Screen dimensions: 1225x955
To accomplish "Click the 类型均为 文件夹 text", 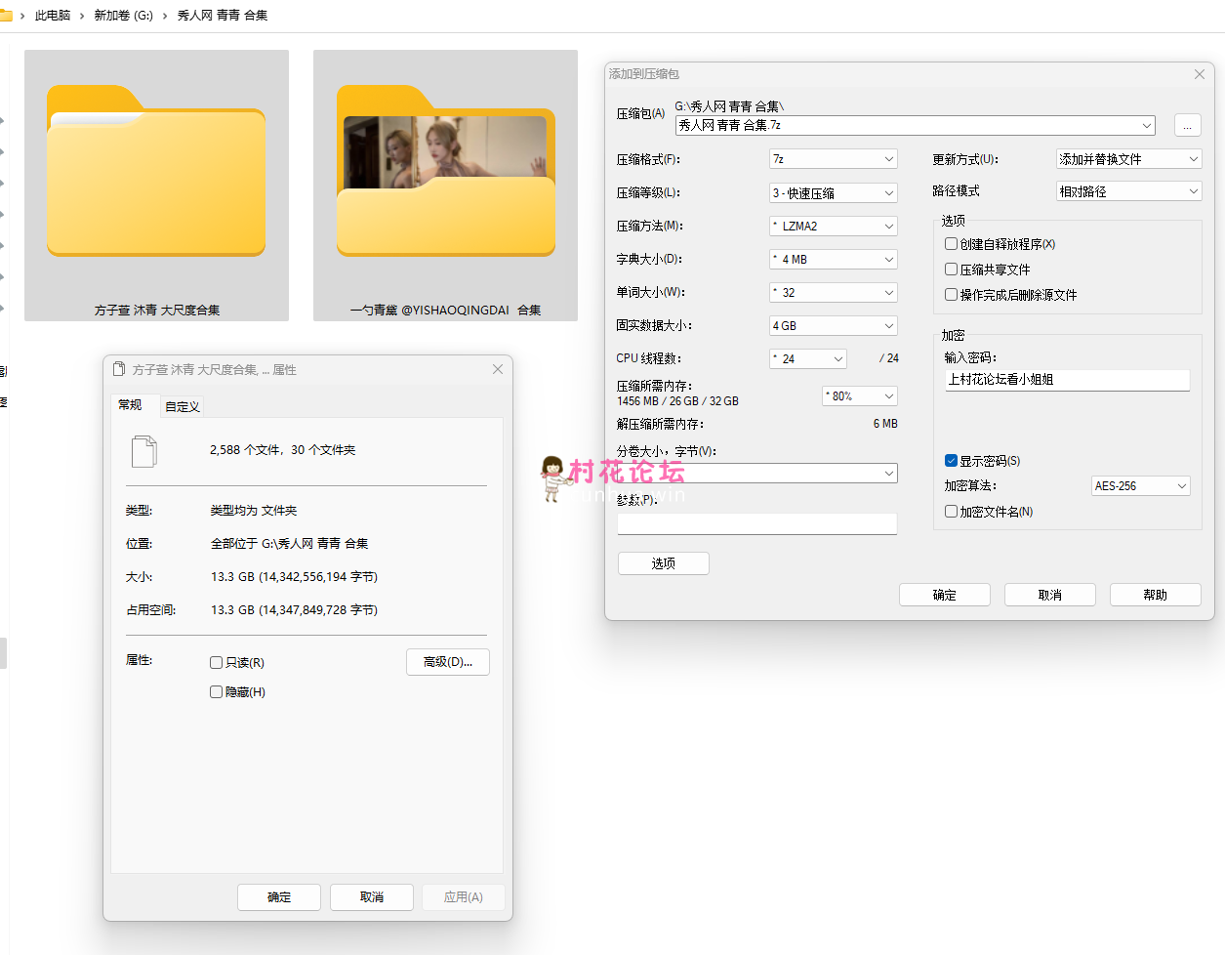I will coord(254,511).
